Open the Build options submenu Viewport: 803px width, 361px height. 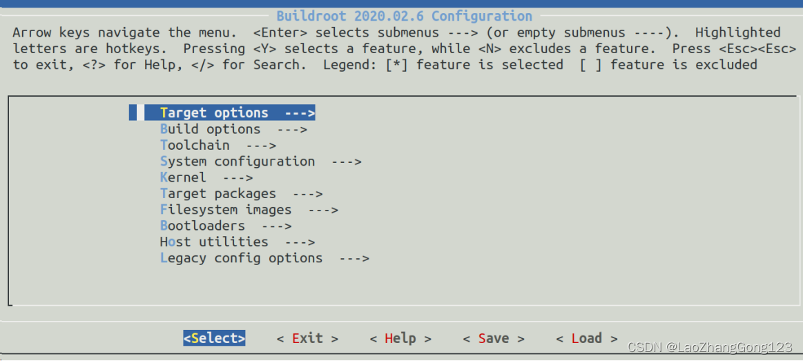click(x=233, y=129)
